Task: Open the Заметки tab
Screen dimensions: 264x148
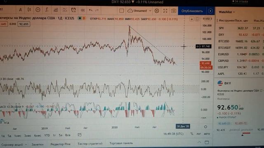Action: click(38, 144)
